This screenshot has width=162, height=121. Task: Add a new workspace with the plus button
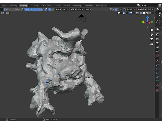pyautogui.click(x=106, y=6)
